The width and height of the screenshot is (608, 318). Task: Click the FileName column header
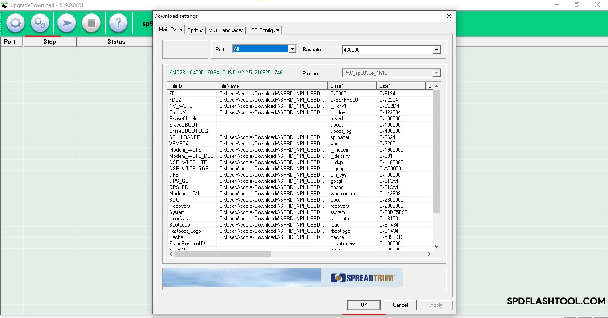coord(271,86)
